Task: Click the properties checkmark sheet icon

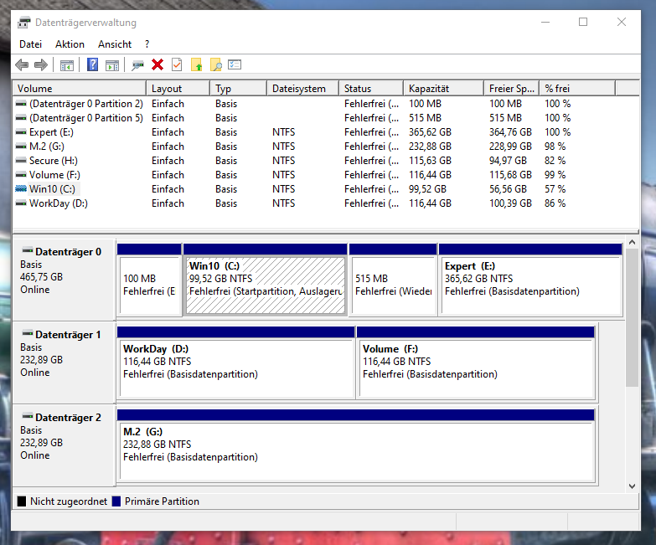Action: point(177,64)
